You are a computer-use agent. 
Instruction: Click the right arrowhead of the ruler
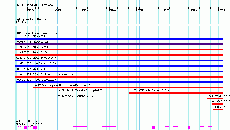pos(222,8)
